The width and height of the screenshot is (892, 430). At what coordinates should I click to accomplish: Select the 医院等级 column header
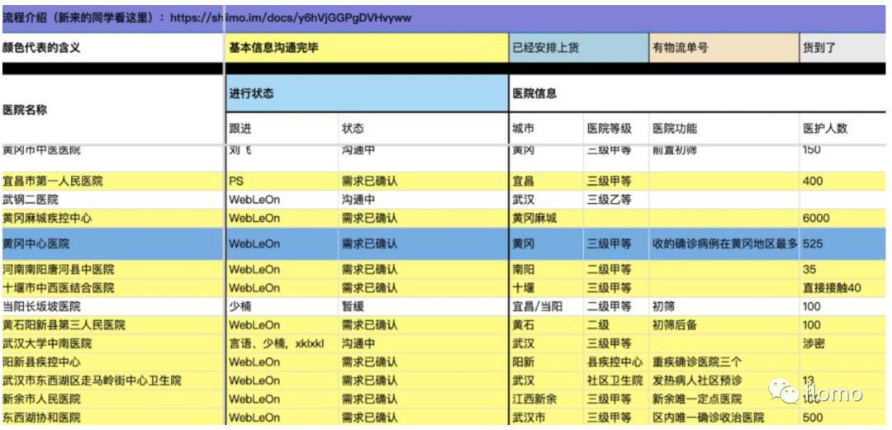coord(616,129)
